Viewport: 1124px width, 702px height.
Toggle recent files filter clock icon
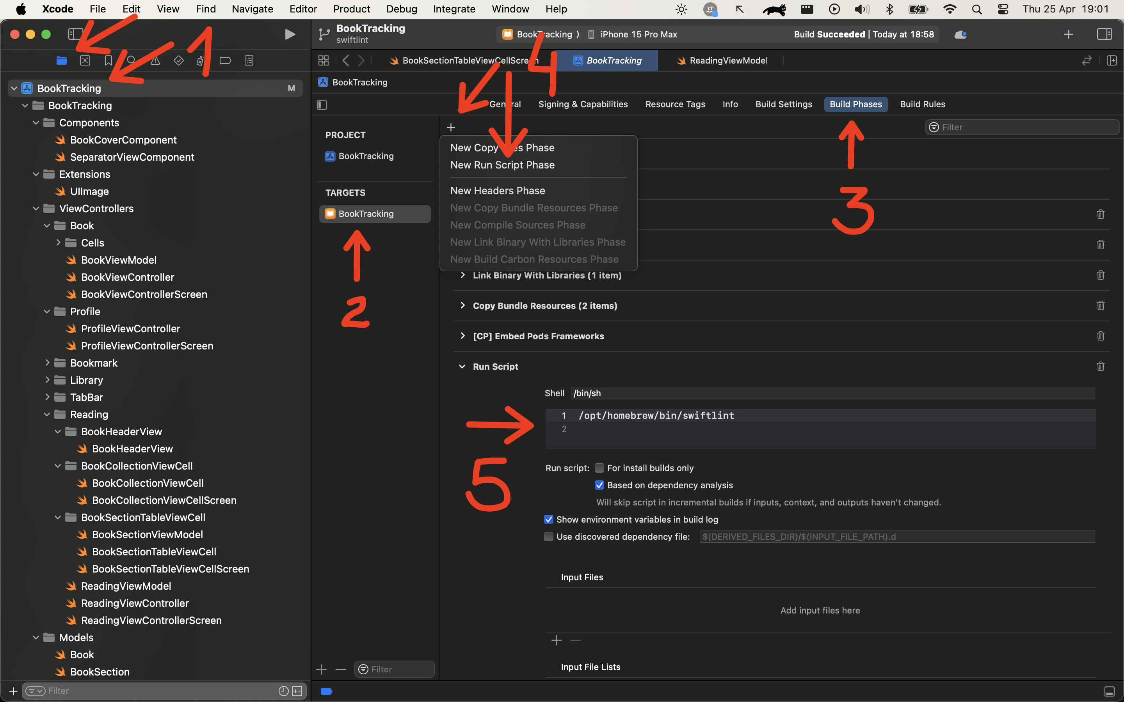[x=283, y=691]
